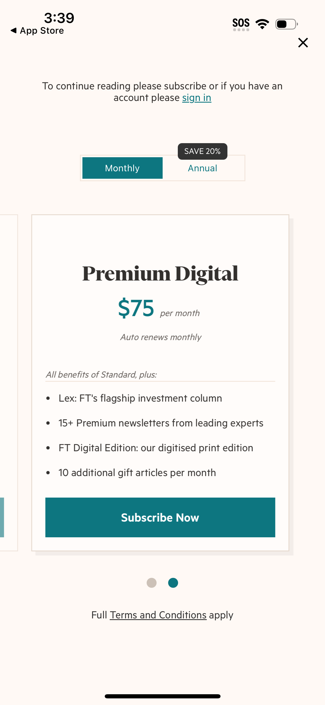Tap the SOS cellular indicator
Image resolution: width=325 pixels, height=705 pixels.
coord(241,23)
